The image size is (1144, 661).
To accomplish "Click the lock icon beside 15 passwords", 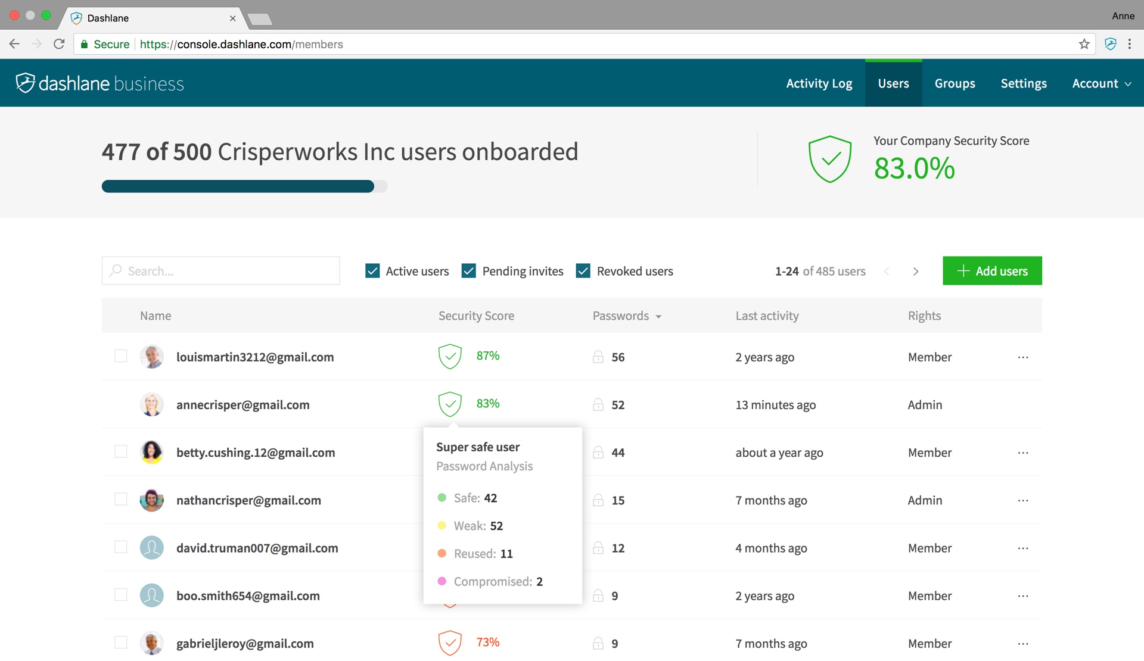I will click(598, 500).
